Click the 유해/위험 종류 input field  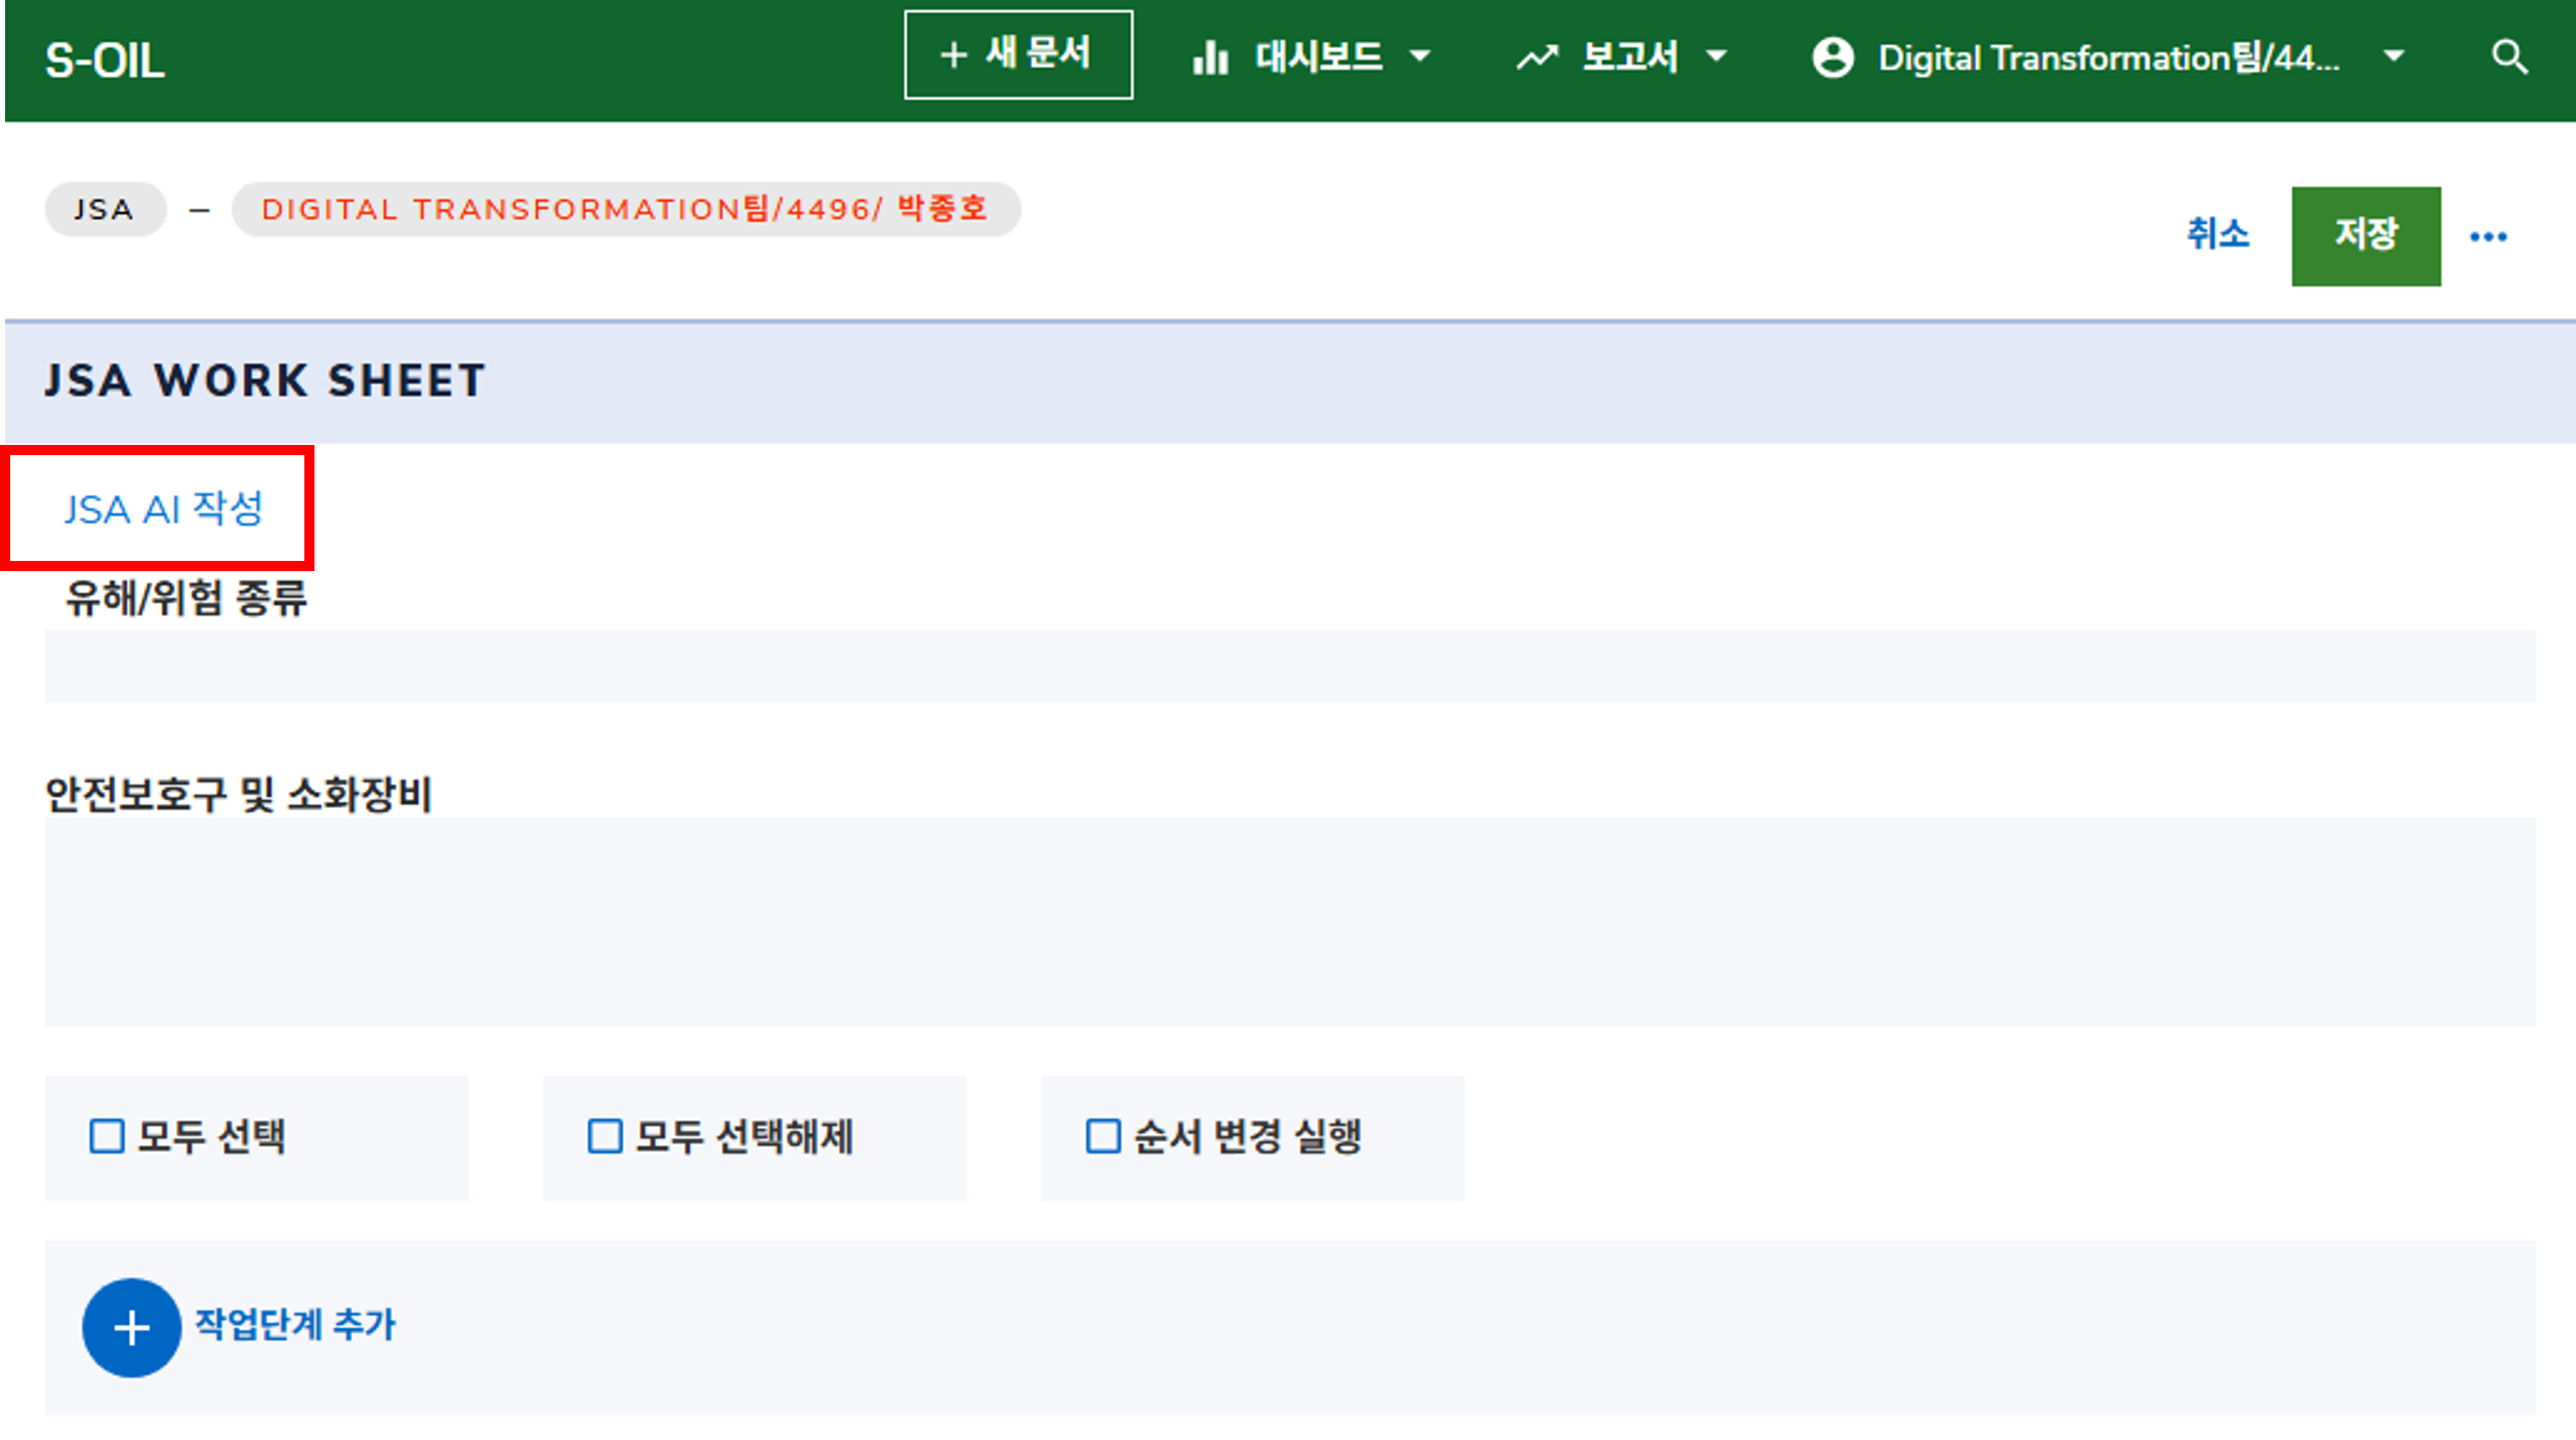click(x=1290, y=666)
